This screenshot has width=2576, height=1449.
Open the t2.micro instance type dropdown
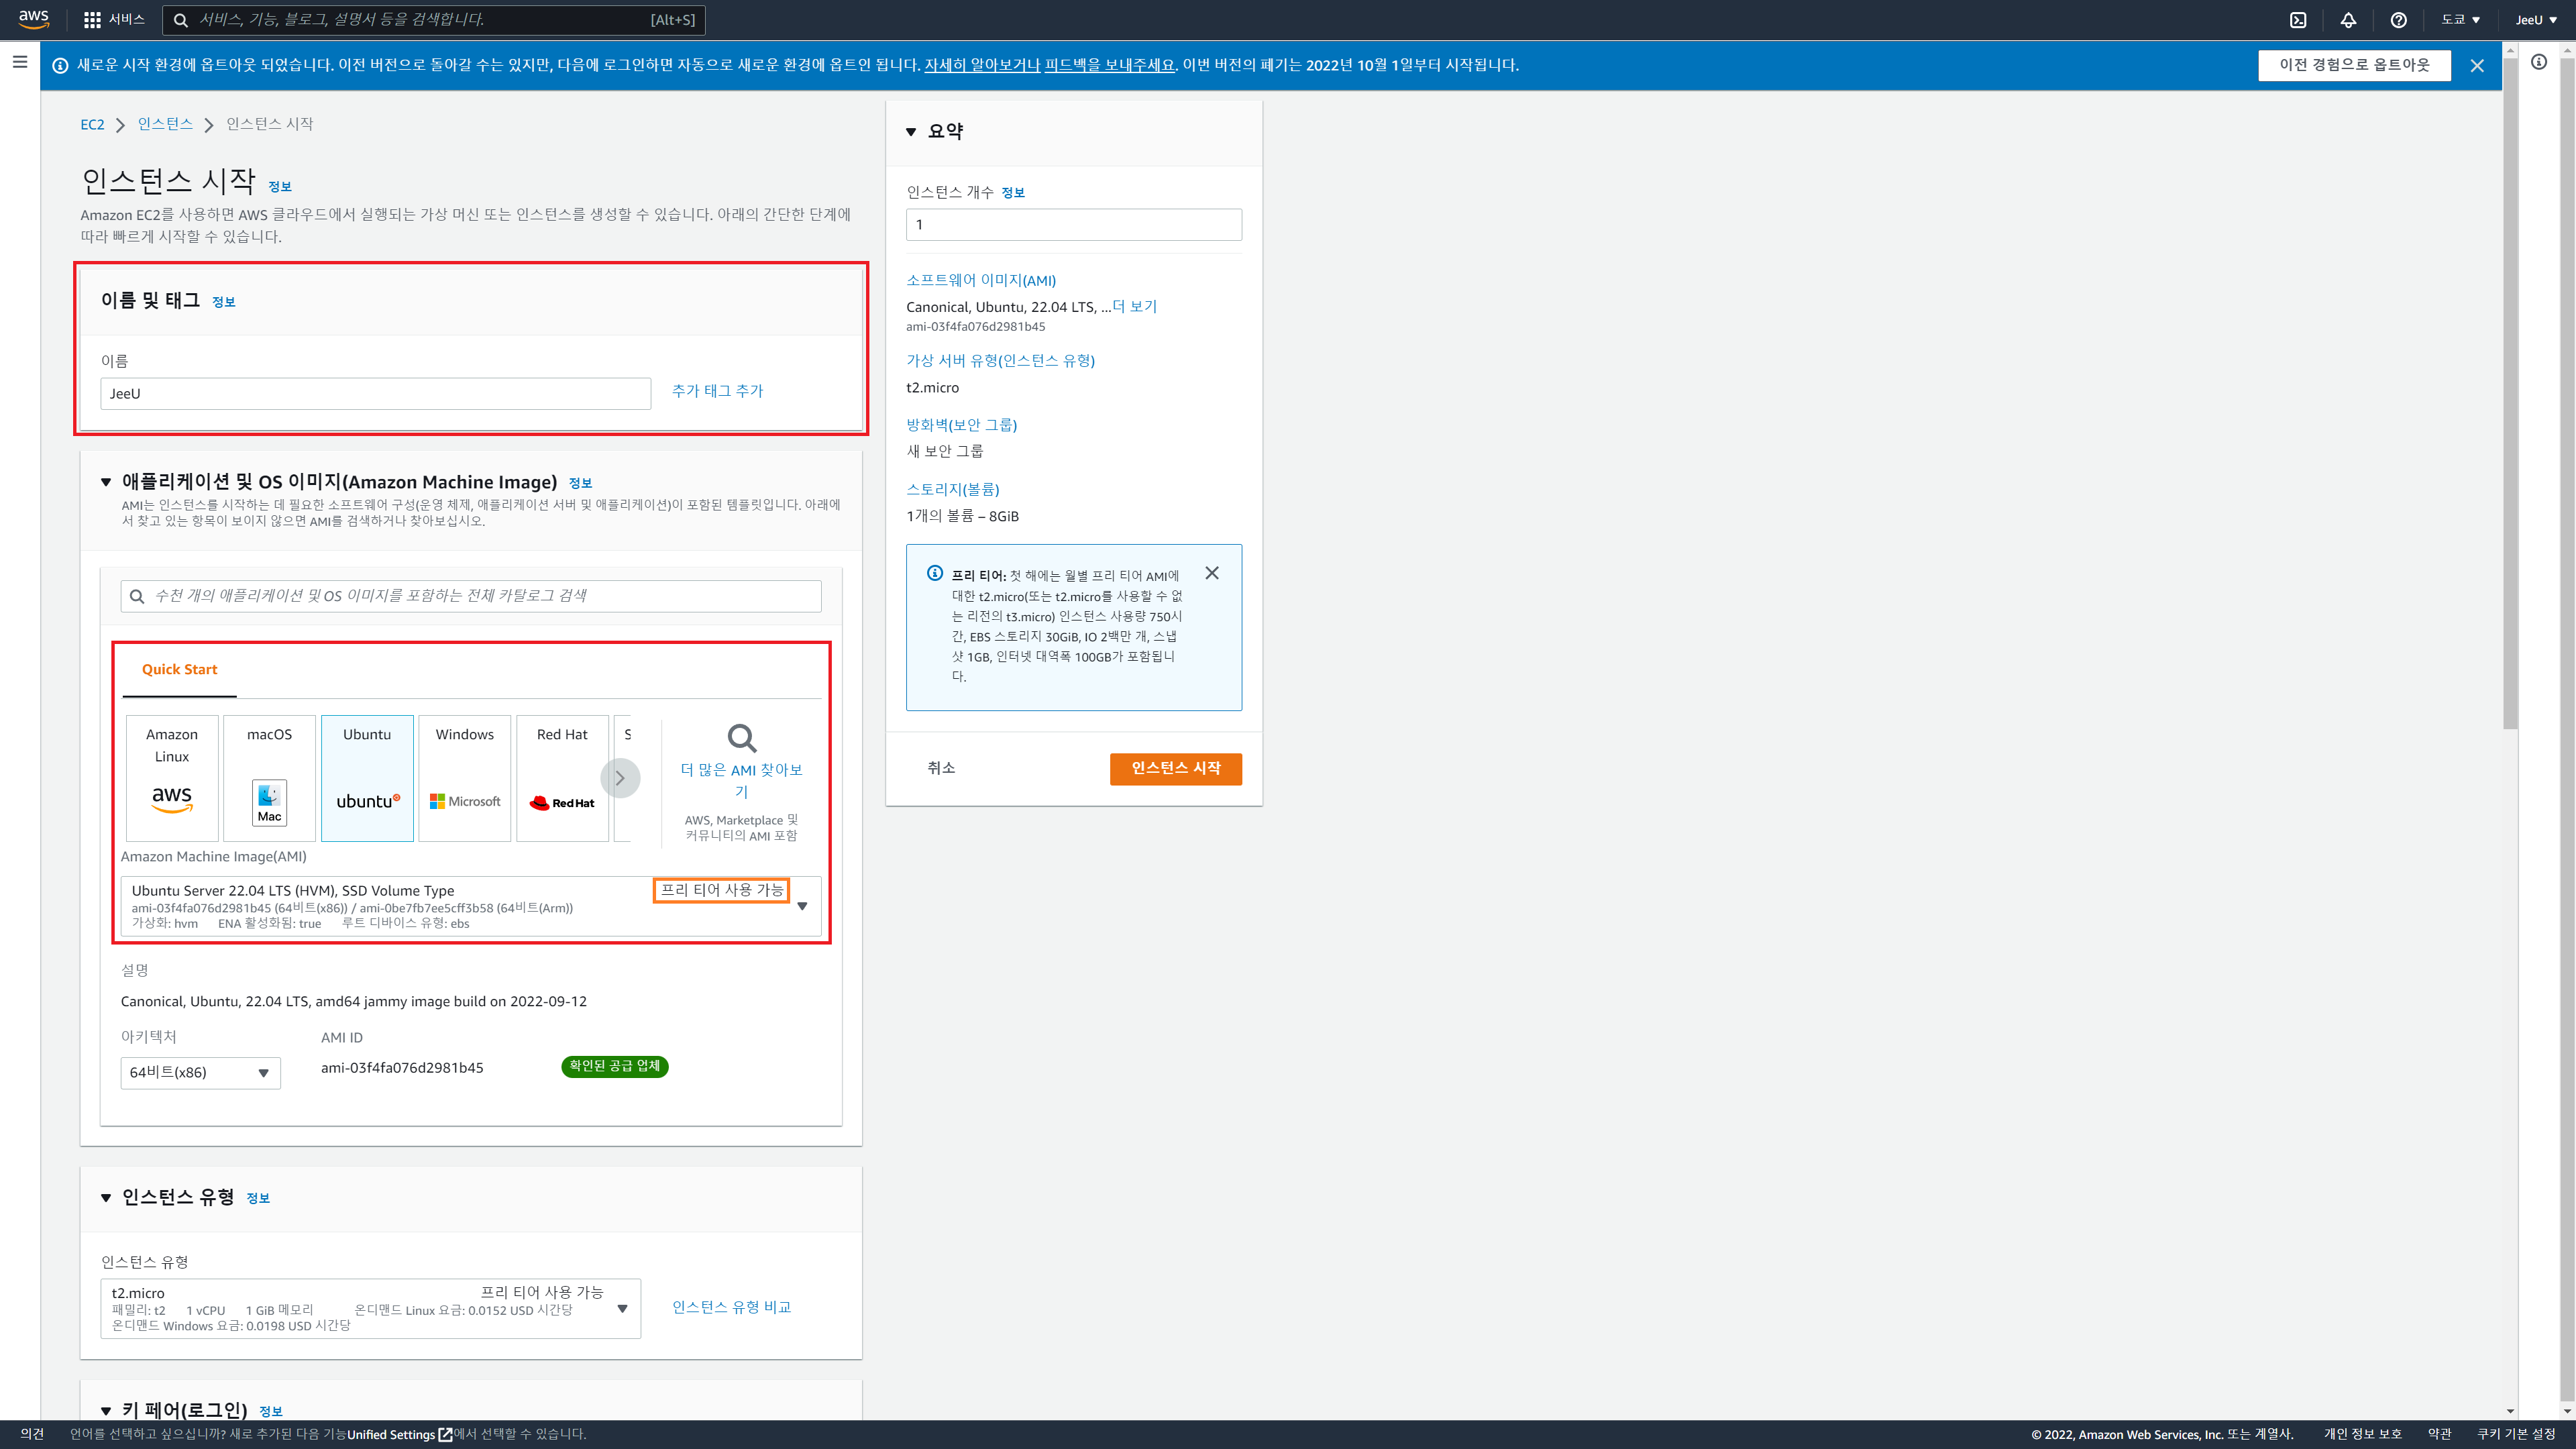click(x=370, y=1308)
